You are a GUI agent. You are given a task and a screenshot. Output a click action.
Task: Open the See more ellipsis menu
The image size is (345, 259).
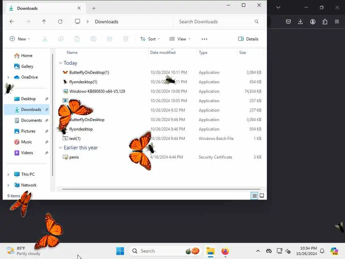point(205,39)
